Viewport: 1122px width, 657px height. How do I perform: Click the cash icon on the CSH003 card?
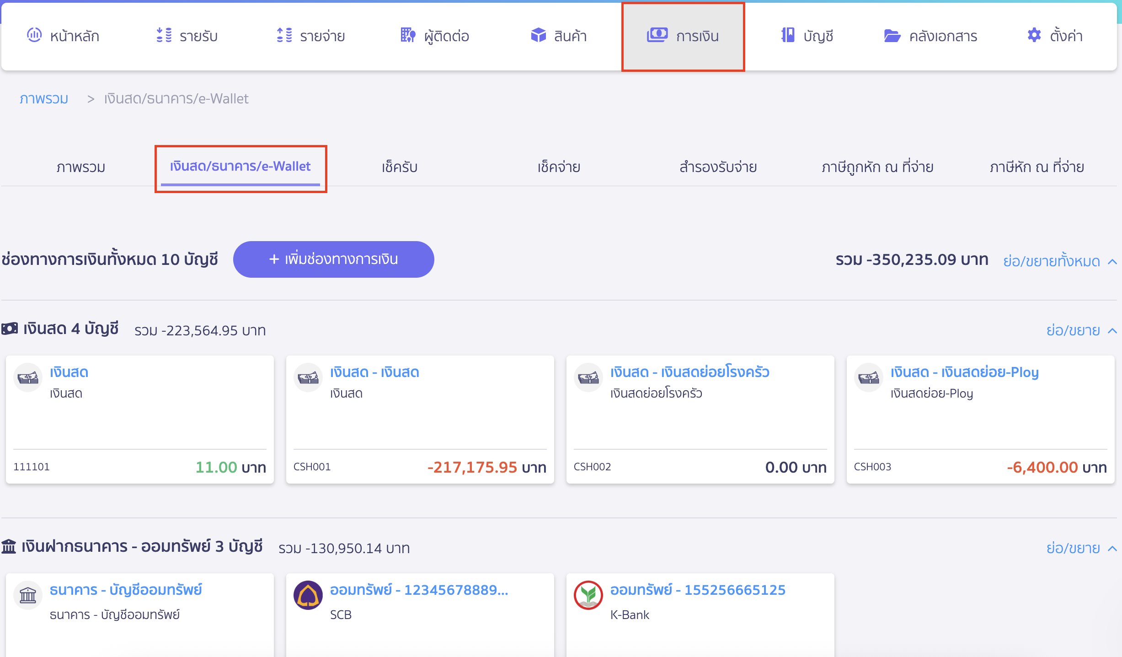(869, 378)
